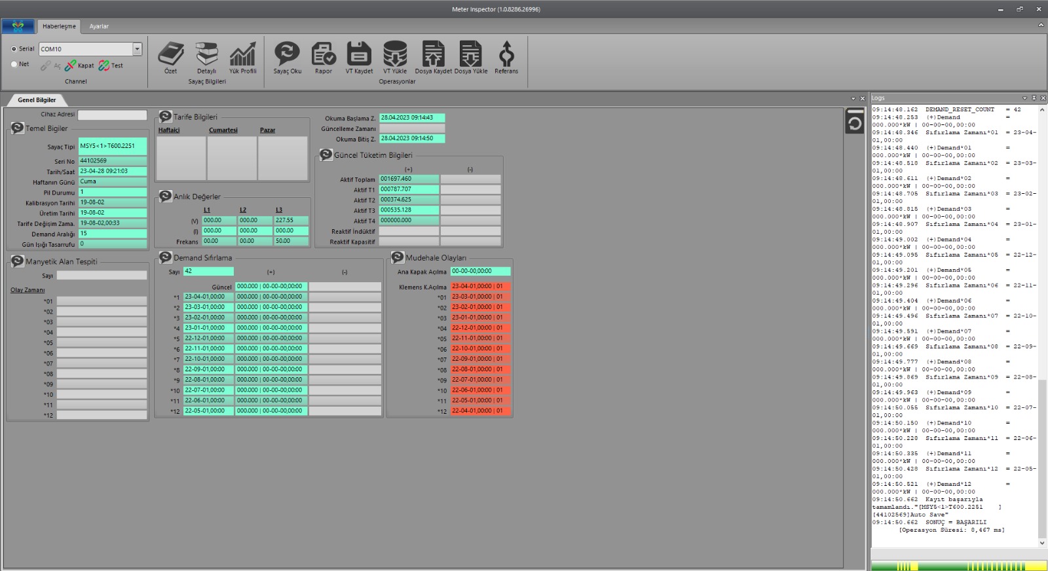Screen dimensions: 1048x571
Task: Click VT Yükle database icon
Action: click(x=395, y=54)
